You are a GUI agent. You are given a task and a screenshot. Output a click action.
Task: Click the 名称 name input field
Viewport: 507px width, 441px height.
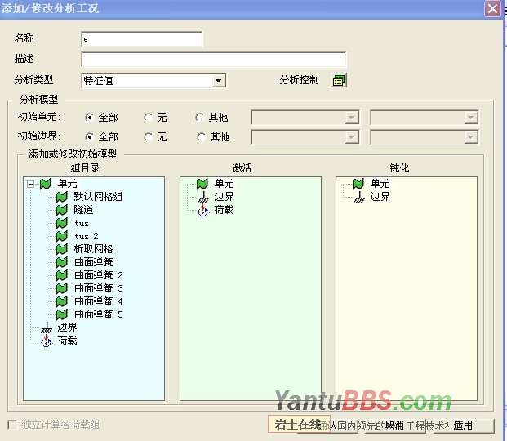[141, 39]
